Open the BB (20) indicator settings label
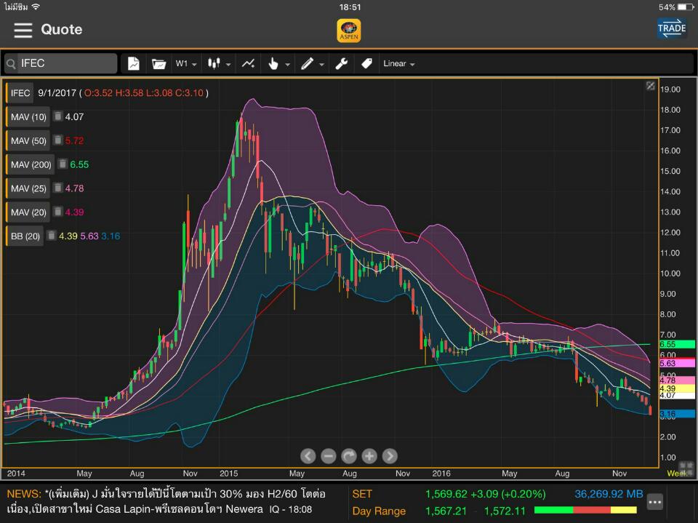This screenshot has width=698, height=523. 25,236
